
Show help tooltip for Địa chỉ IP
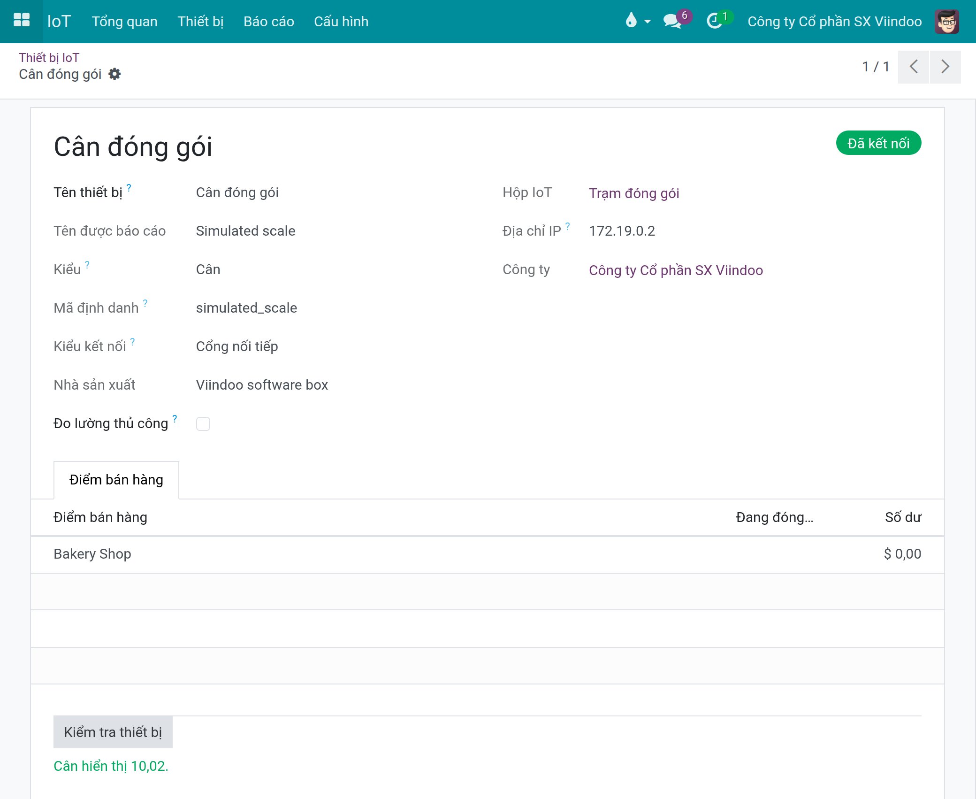(568, 226)
